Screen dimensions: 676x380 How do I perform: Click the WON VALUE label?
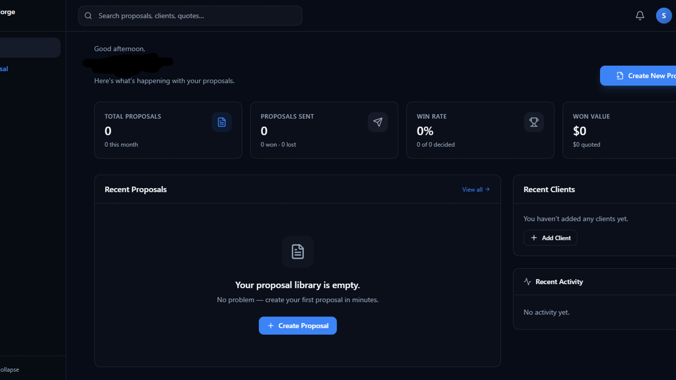pos(591,116)
